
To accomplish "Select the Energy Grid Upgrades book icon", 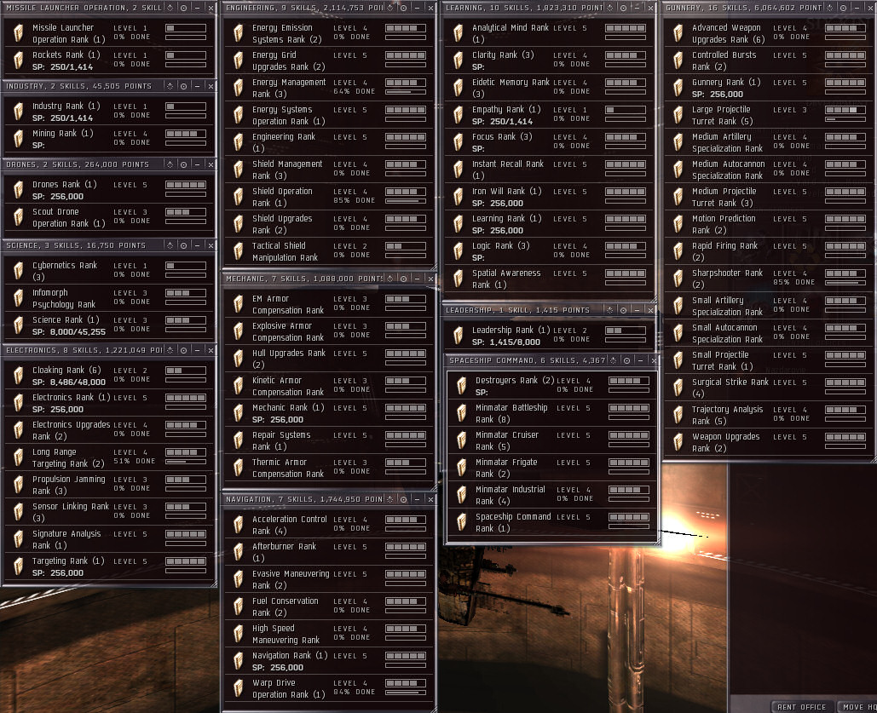I will 239,60.
